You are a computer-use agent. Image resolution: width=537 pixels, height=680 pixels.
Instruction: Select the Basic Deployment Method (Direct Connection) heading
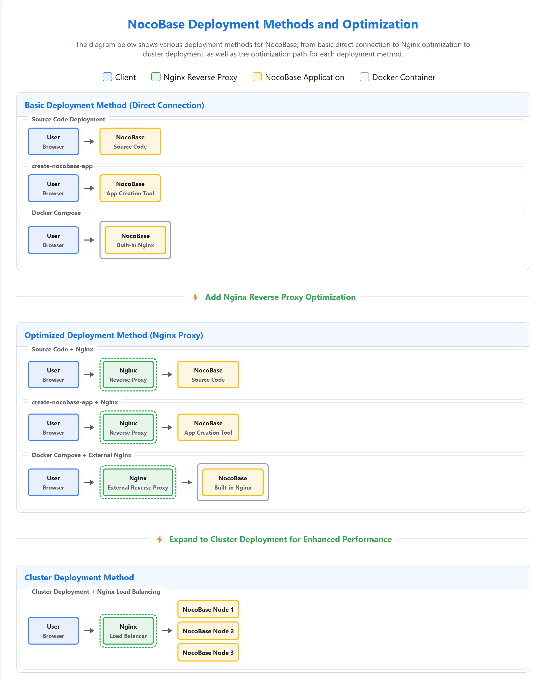114,105
